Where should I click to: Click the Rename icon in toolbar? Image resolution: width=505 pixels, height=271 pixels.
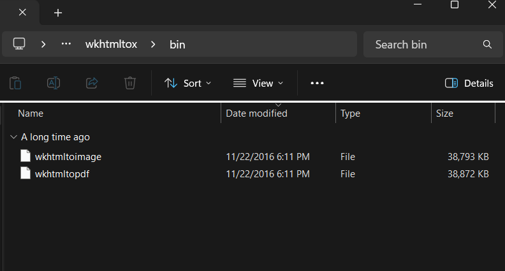(x=54, y=83)
